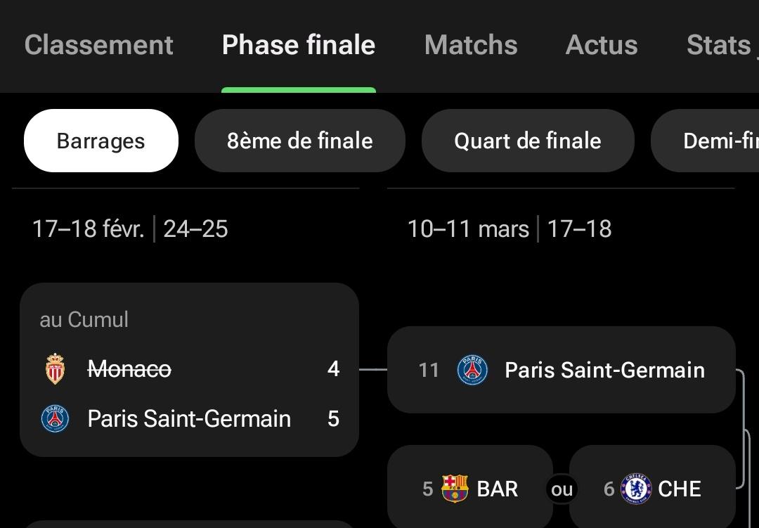759x528 pixels.
Task: Open the Monaco team name
Action: click(x=129, y=369)
